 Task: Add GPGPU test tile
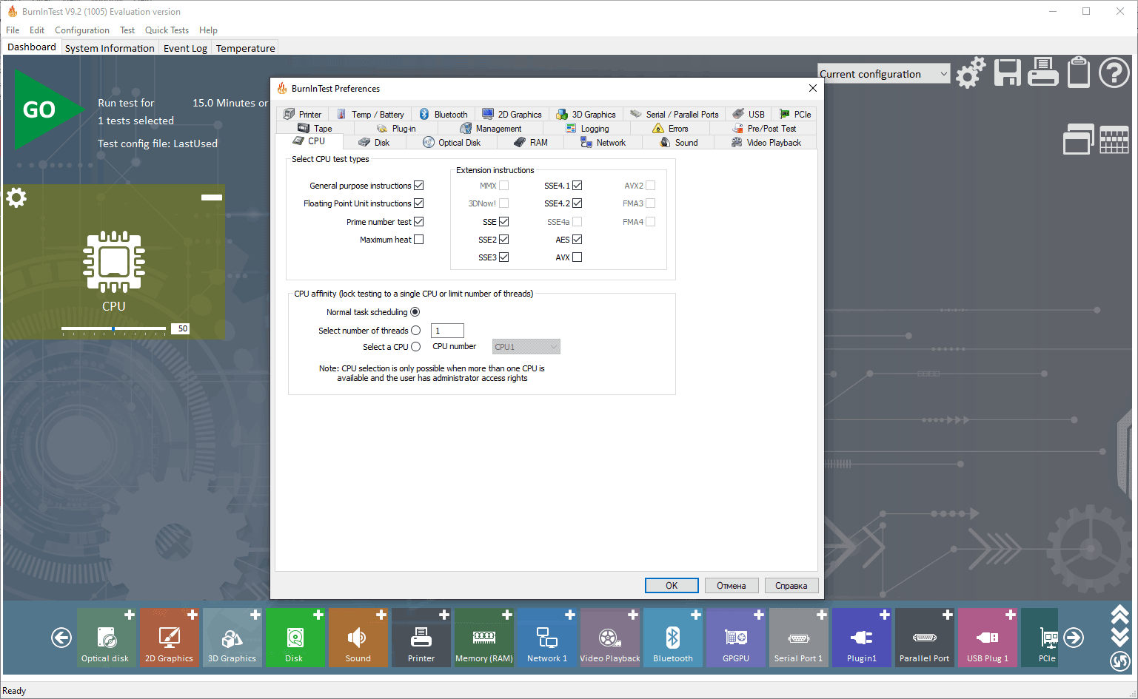[759, 615]
